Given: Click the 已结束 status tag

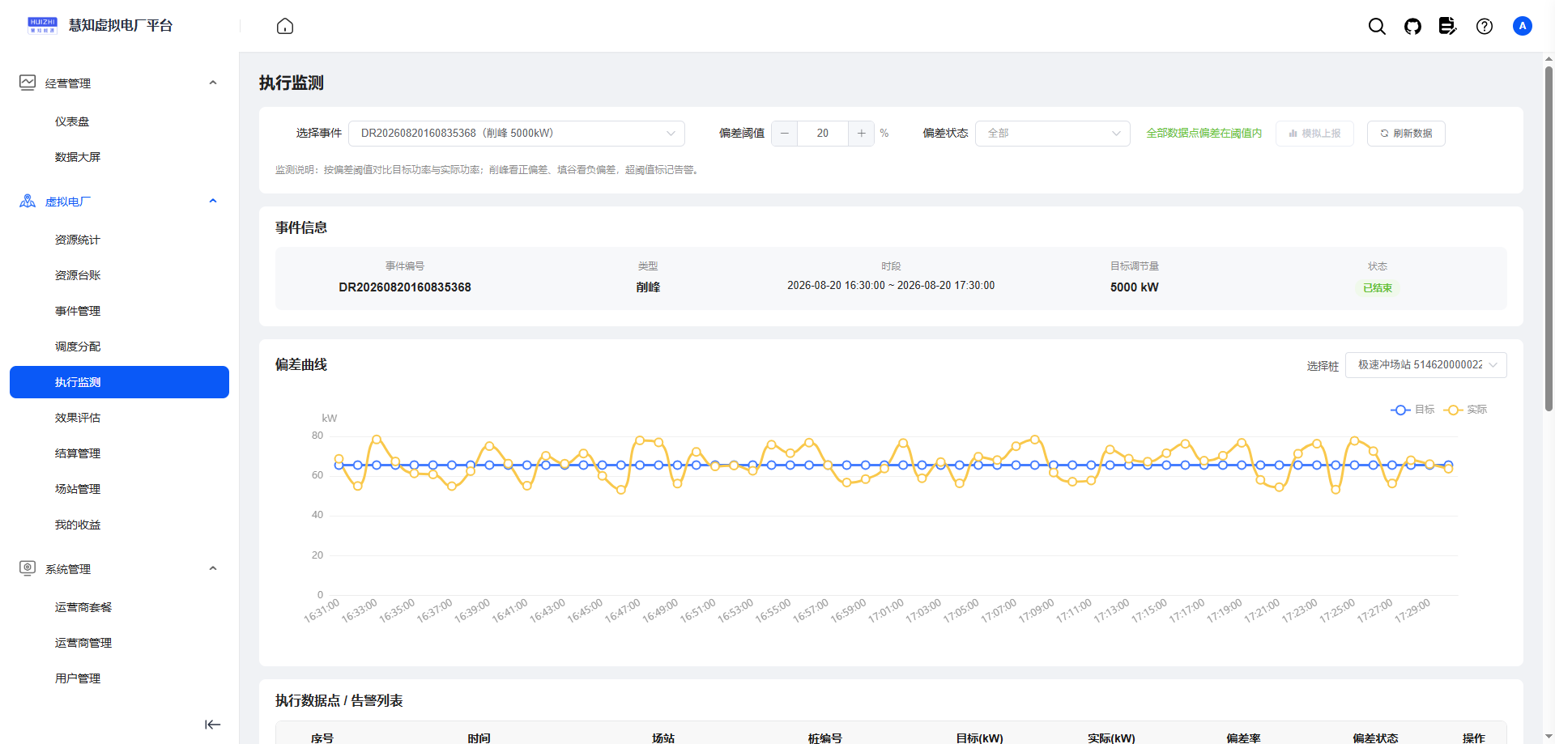Looking at the screenshot, I should click(1377, 288).
